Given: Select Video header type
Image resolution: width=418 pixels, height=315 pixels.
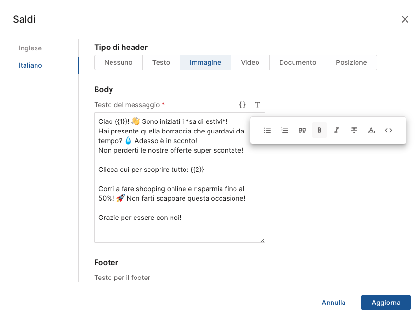Looking at the screenshot, I should [x=250, y=62].
